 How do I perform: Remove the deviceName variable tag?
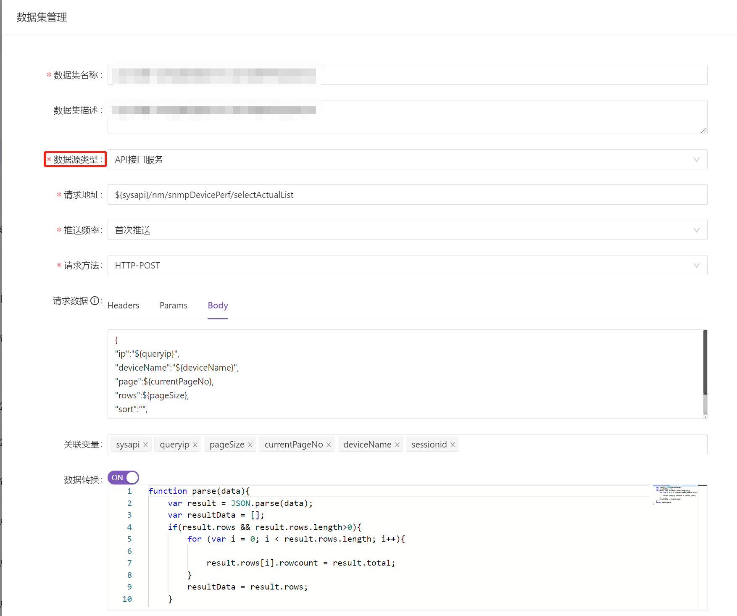tap(397, 445)
